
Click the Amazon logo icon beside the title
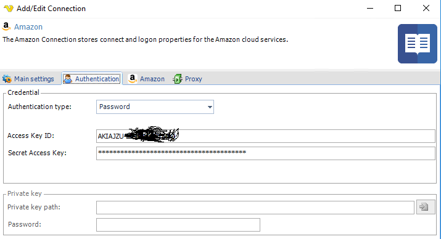tap(6, 26)
